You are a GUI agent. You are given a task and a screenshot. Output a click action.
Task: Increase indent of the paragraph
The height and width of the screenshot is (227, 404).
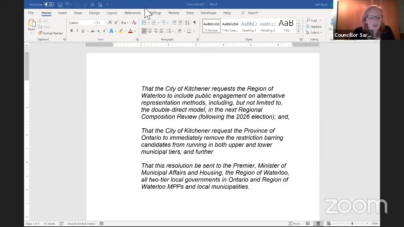click(x=180, y=23)
